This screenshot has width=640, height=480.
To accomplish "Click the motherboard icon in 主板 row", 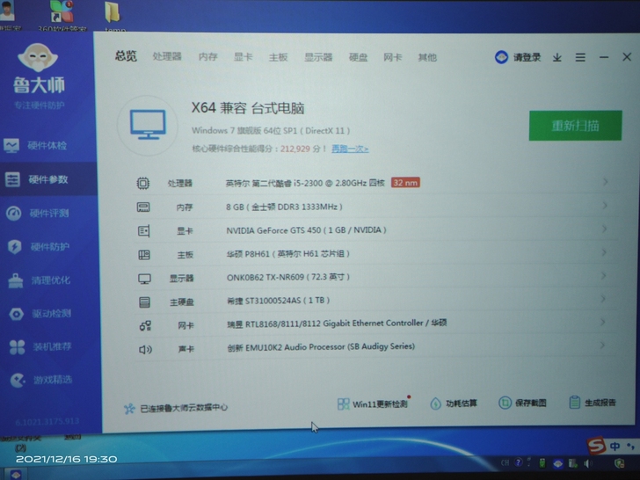I will (x=144, y=255).
